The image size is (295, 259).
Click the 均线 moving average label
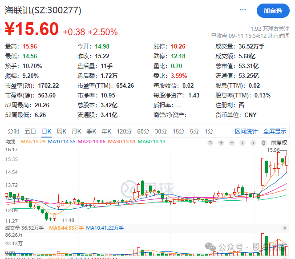point(10,142)
